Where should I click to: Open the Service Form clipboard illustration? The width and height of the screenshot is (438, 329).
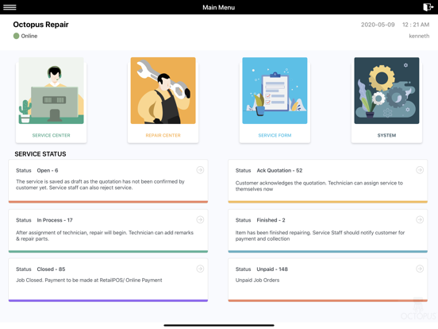point(275,91)
